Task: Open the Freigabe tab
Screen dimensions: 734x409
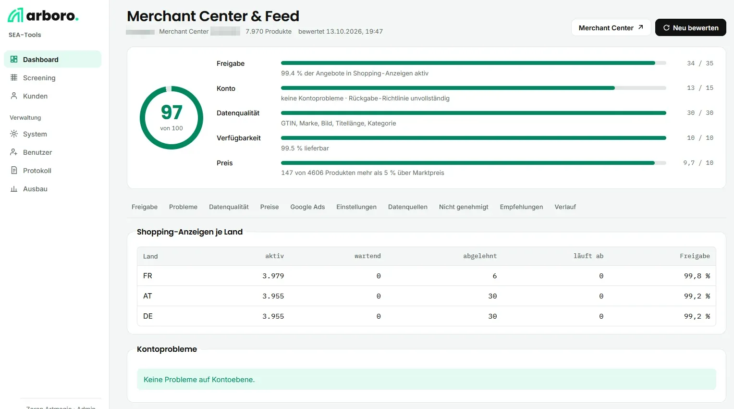Action: 145,207
